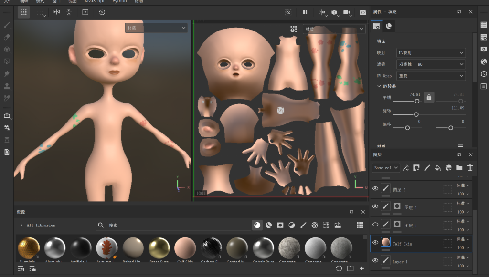The width and height of the screenshot is (489, 277).
Task: Open 材质 dropdown in the 2D UV viewport
Action: click(x=334, y=29)
